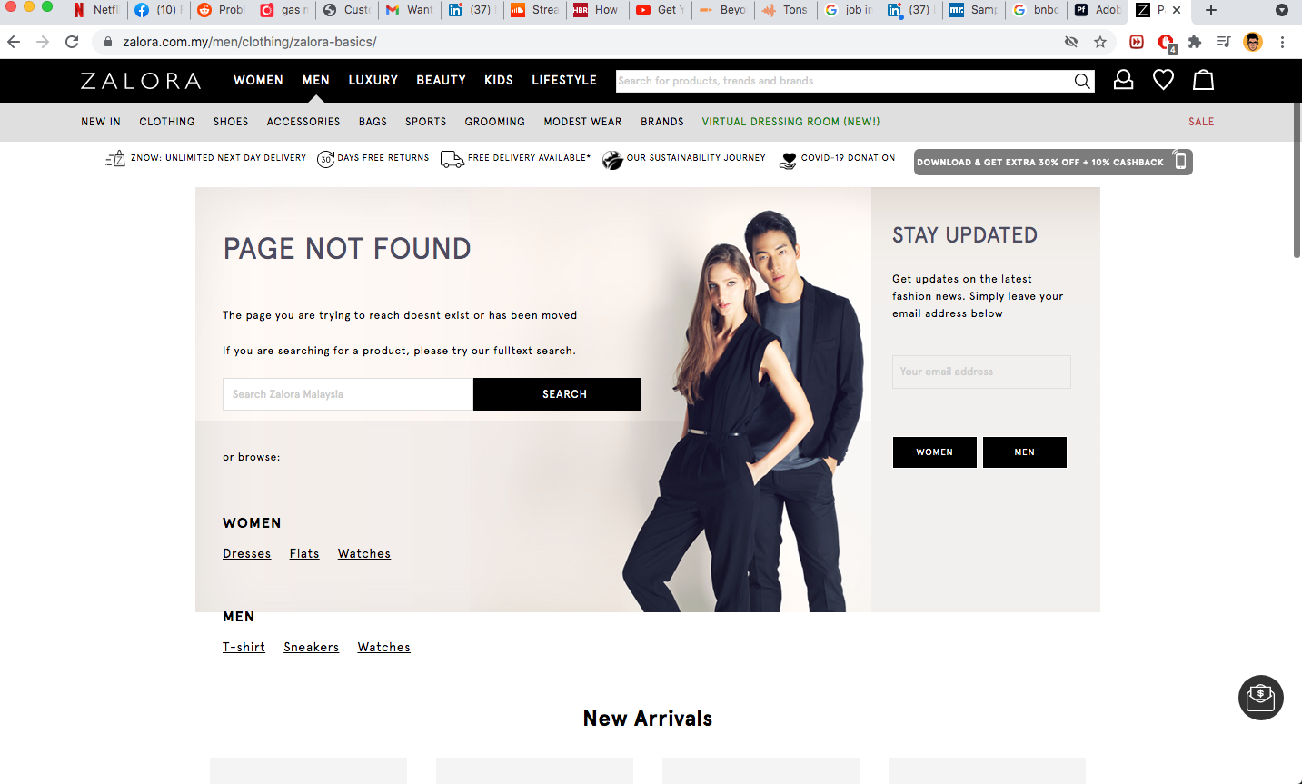Switch to the Netflix tab
The width and height of the screenshot is (1302, 784).
point(97,10)
